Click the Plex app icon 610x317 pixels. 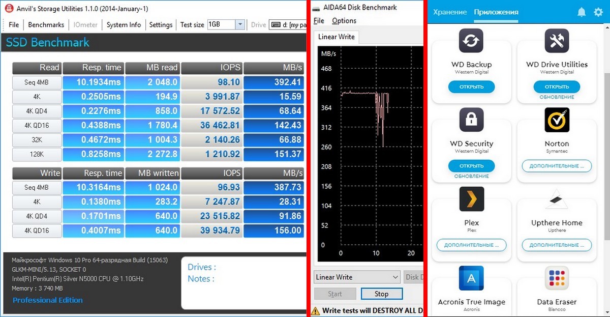point(471,199)
